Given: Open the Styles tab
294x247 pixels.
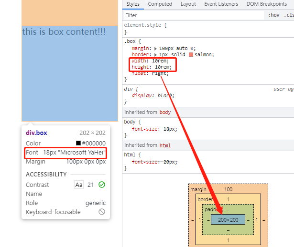Looking at the screenshot, I should click(133, 4).
